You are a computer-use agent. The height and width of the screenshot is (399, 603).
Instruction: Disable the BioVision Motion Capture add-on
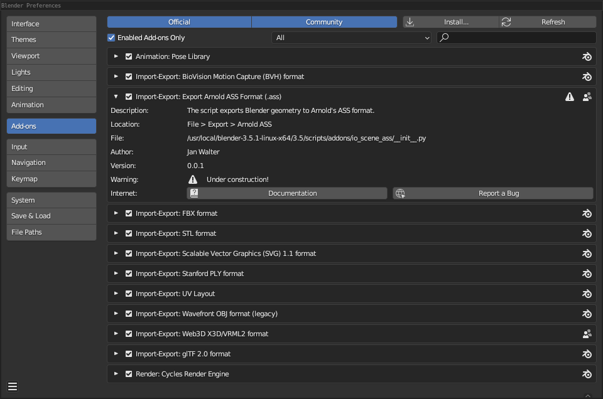[x=129, y=77]
